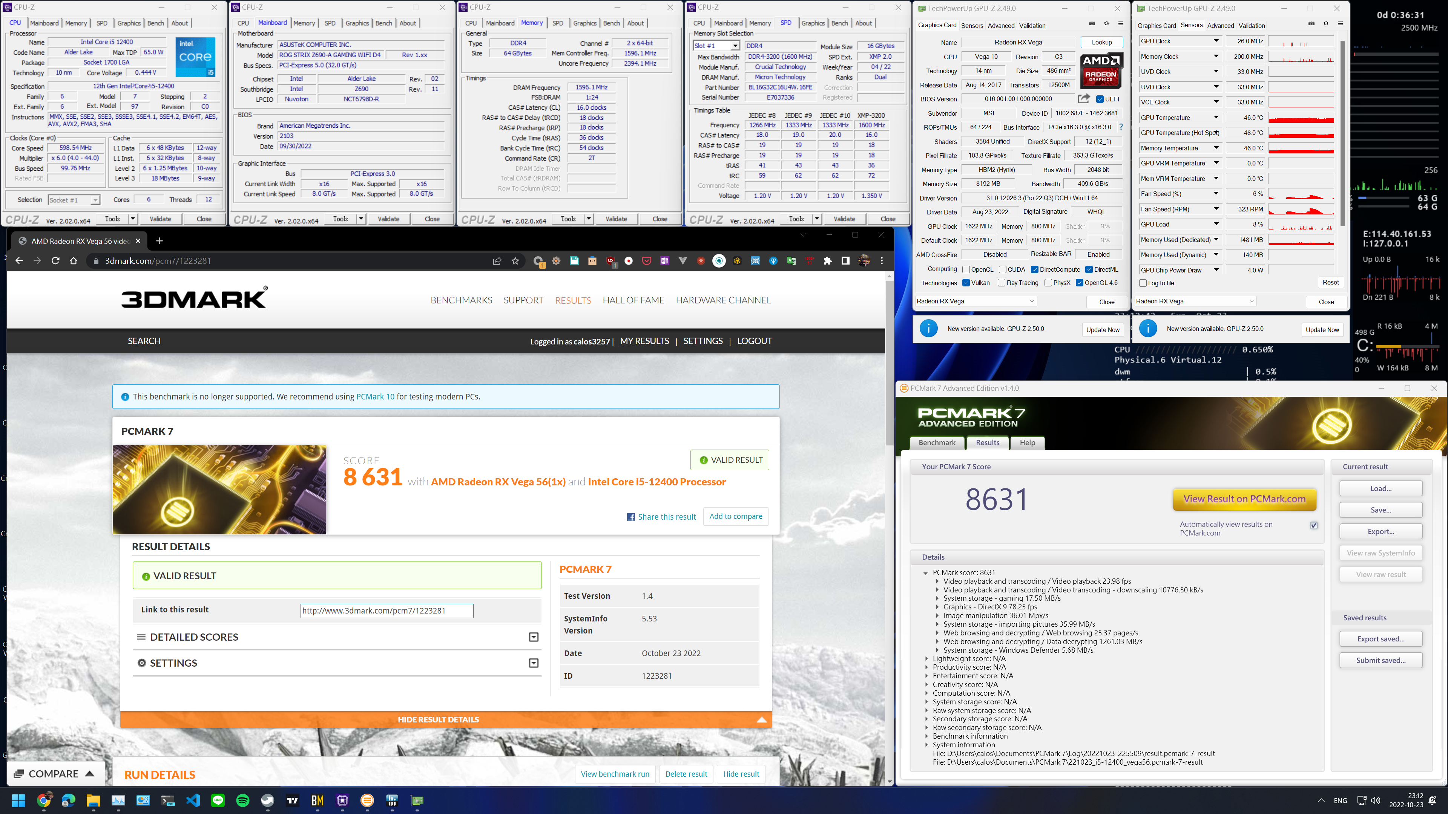Enable the Log to file checkbox
The image size is (1448, 814).
1143,283
